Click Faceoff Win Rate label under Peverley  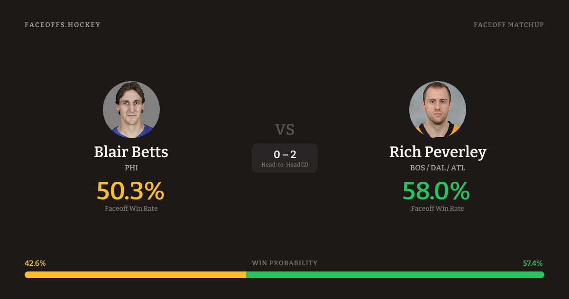pos(438,208)
